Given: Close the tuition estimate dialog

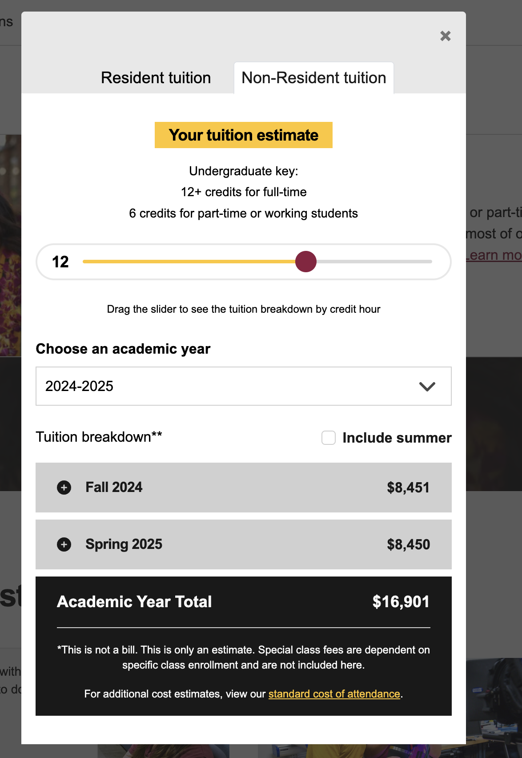Looking at the screenshot, I should pos(445,36).
